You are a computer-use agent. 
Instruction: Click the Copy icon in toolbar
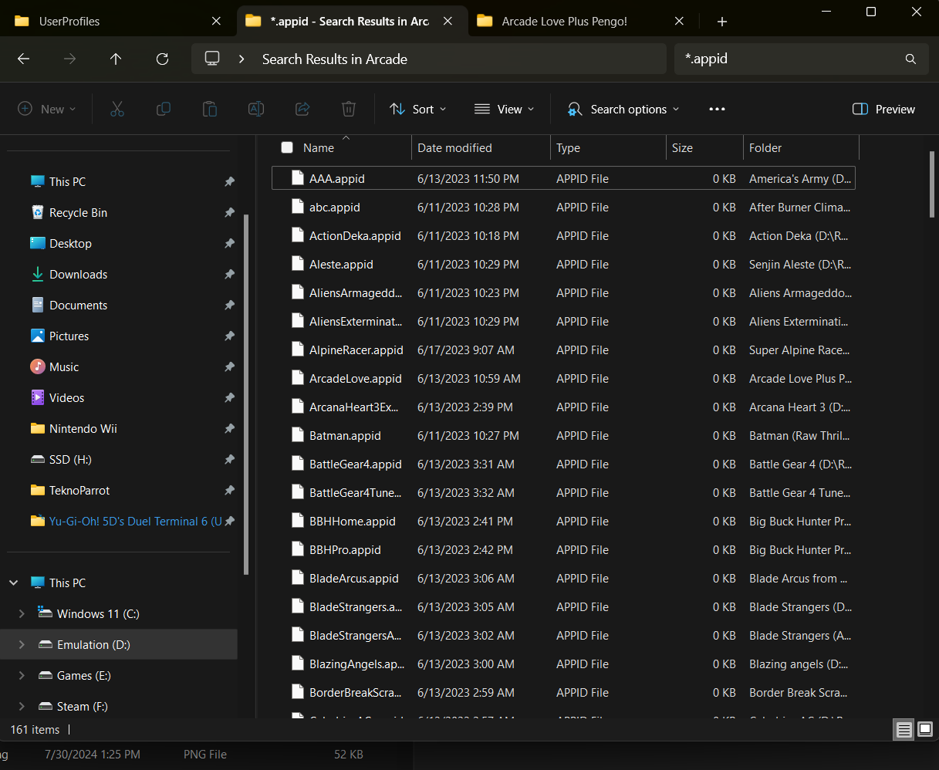click(x=164, y=109)
